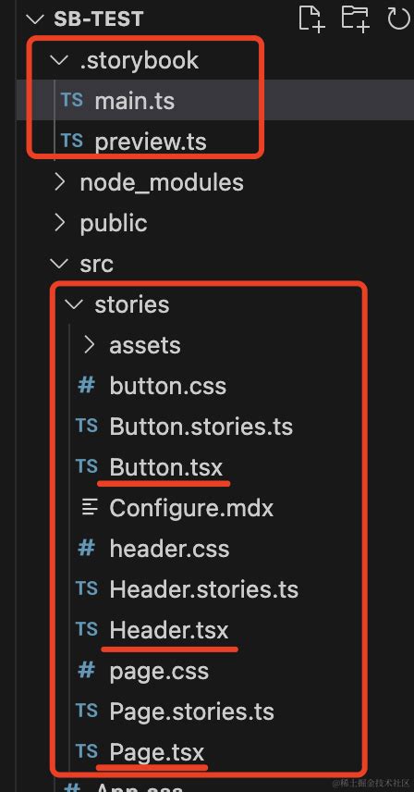Image resolution: width=414 pixels, height=792 pixels.
Task: Open preview.ts file
Action: (x=151, y=142)
